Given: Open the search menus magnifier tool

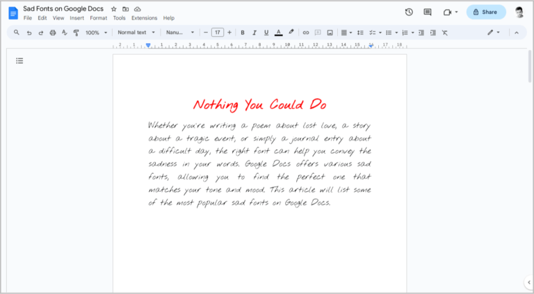Looking at the screenshot, I should 17,33.
